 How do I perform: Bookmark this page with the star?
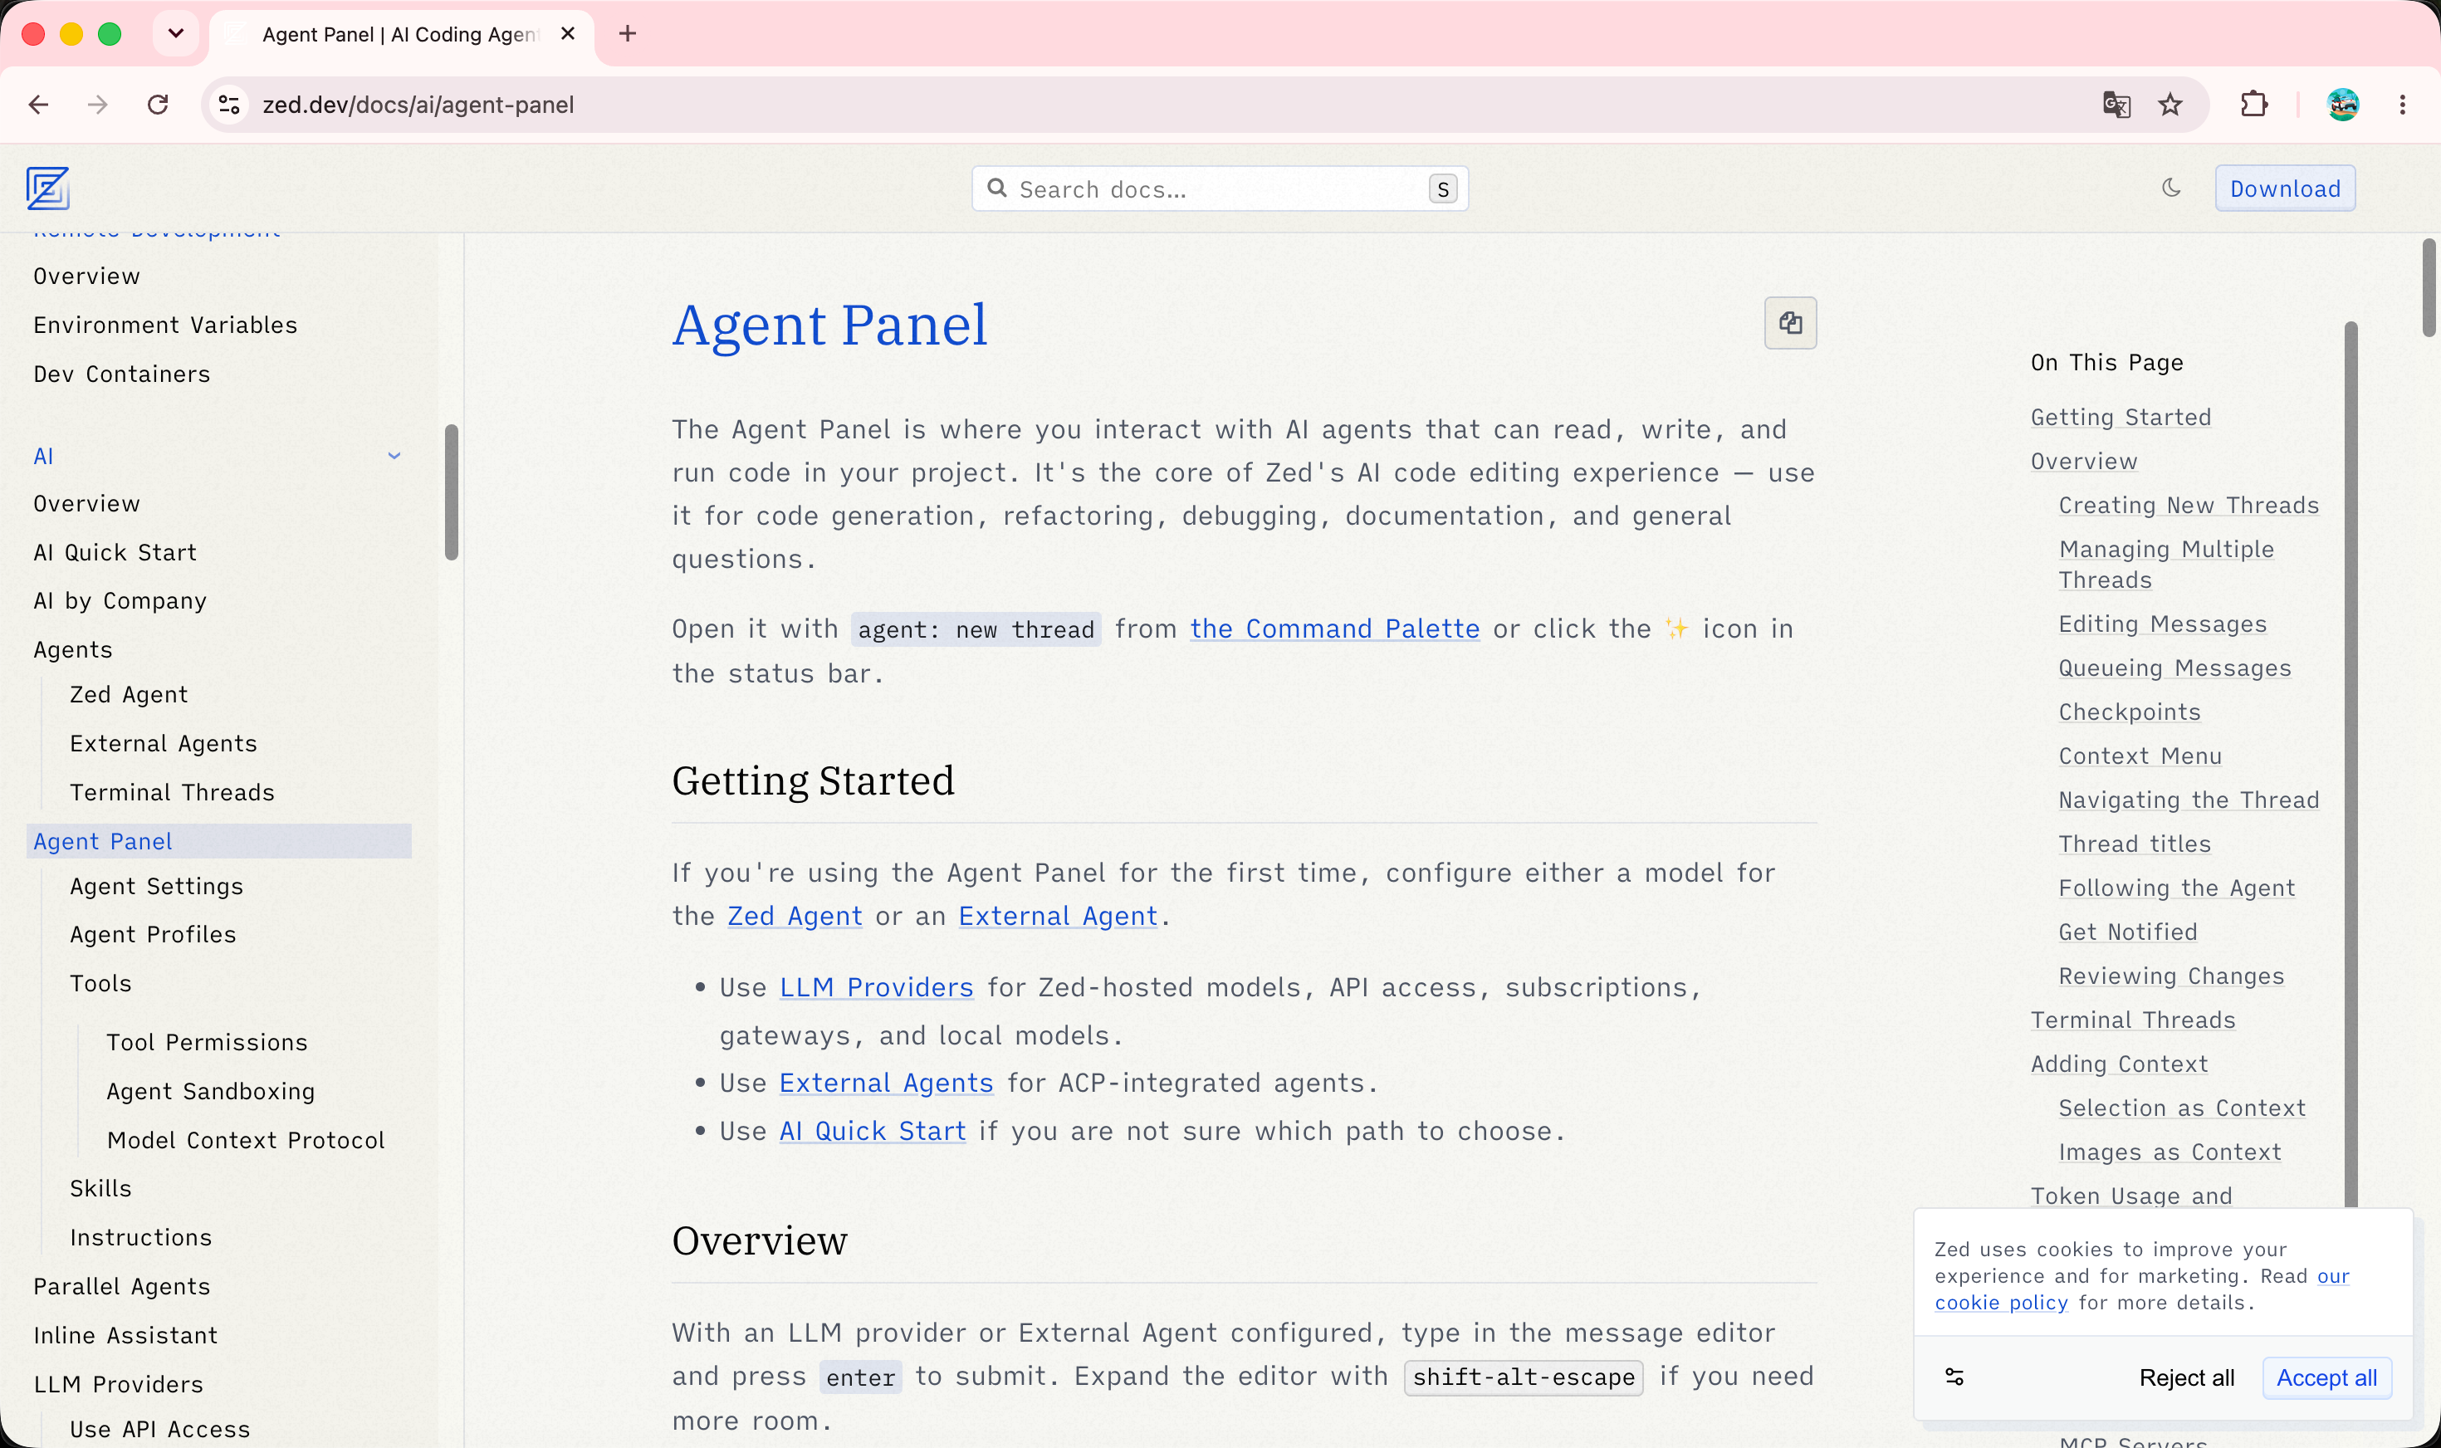(2170, 105)
